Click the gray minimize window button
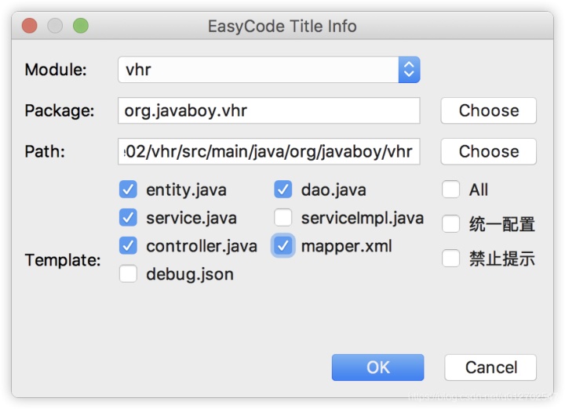 coord(55,26)
